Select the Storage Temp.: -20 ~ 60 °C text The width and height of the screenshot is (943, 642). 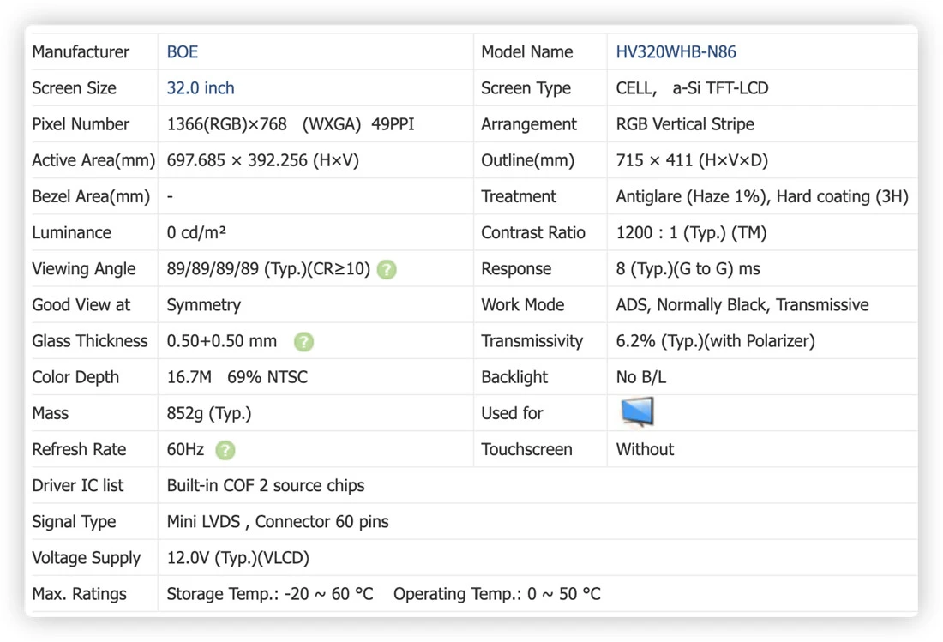tap(270, 593)
